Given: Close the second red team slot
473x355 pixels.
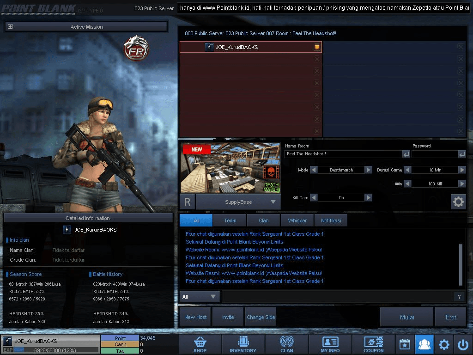Looking at the screenshot, I should point(317,59).
